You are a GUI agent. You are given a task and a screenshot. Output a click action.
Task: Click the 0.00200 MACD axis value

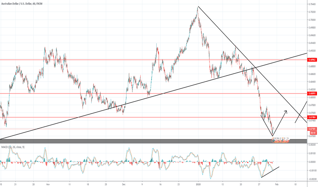[x=312, y=145]
